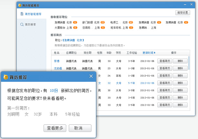Click orange badge 15 next to 部门助理
The width and height of the screenshot is (198, 139).
(102, 23)
